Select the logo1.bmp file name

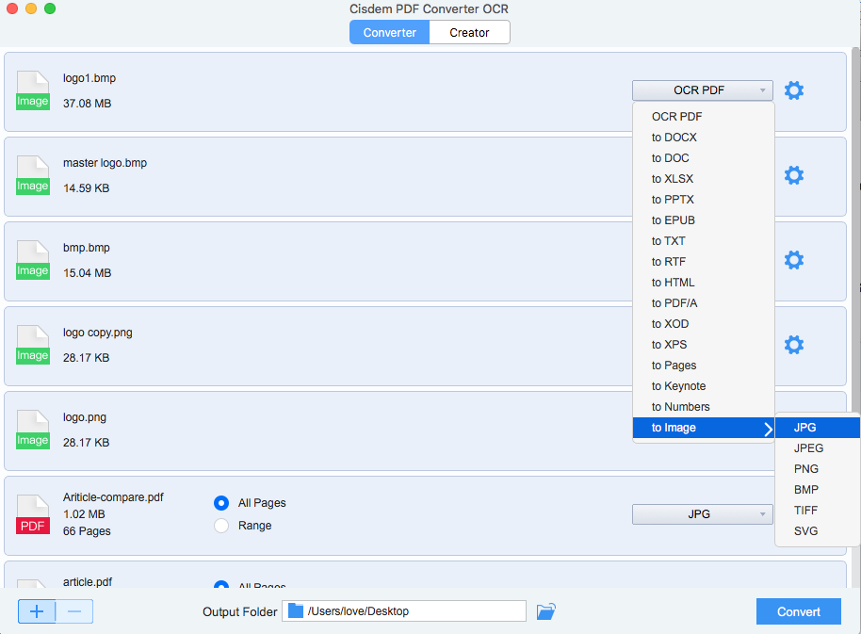pyautogui.click(x=89, y=78)
